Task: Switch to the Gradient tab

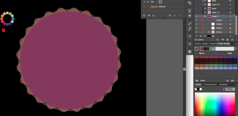Action: pos(223,84)
